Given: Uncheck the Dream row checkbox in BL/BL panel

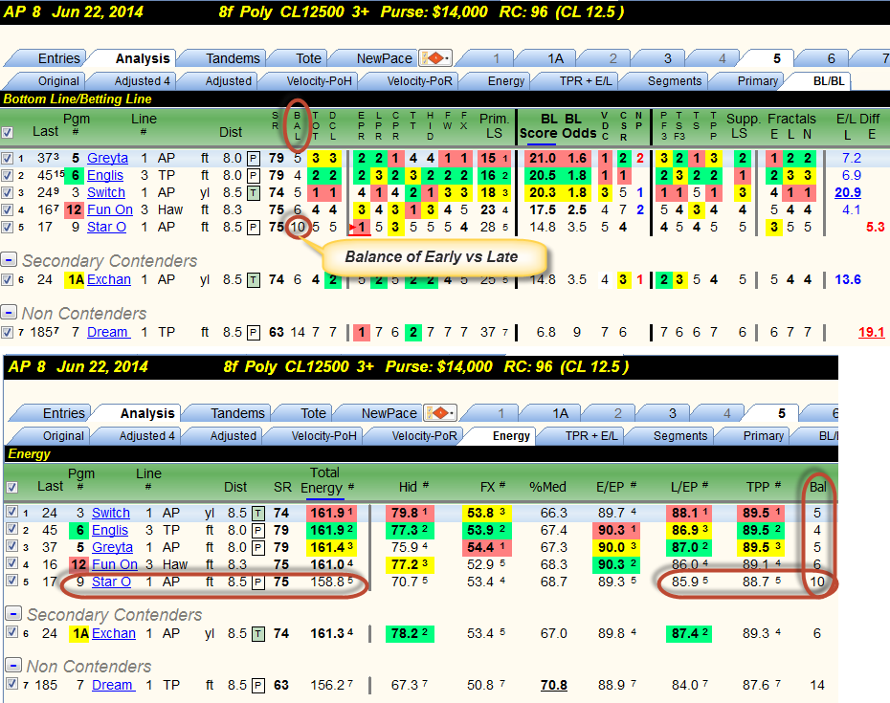Looking at the screenshot, I should (7, 332).
